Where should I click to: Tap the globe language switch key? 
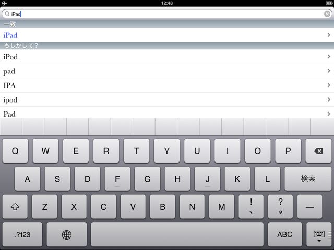point(67,235)
